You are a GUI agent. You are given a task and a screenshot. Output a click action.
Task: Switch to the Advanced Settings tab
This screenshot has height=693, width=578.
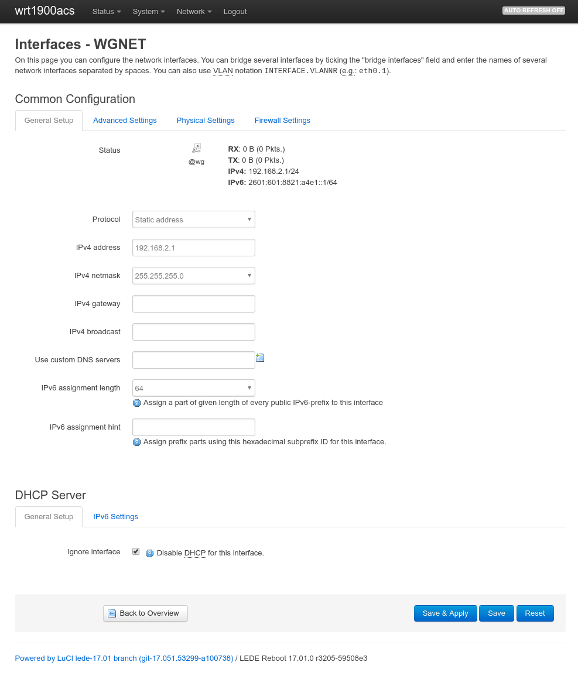[x=125, y=121]
